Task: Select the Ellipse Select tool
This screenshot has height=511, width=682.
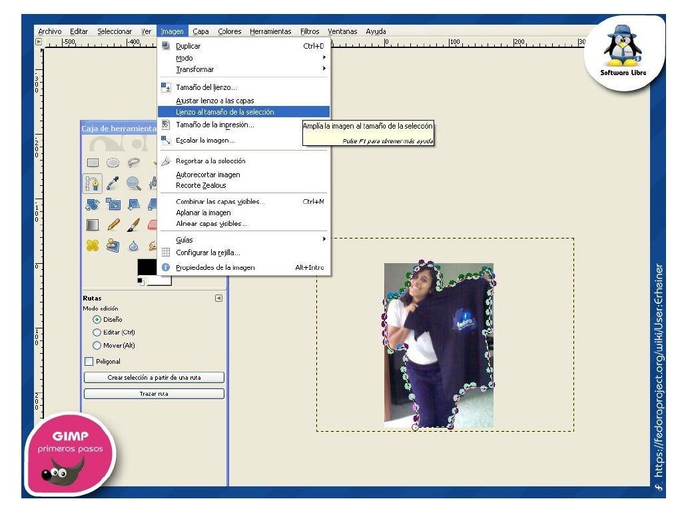Action: click(113, 162)
